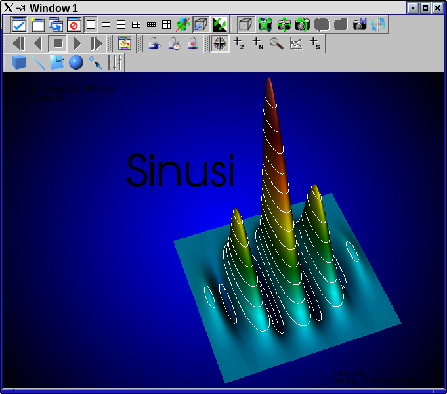Image resolution: width=447 pixels, height=394 pixels.
Task: Stop the animation playback
Action: point(58,44)
